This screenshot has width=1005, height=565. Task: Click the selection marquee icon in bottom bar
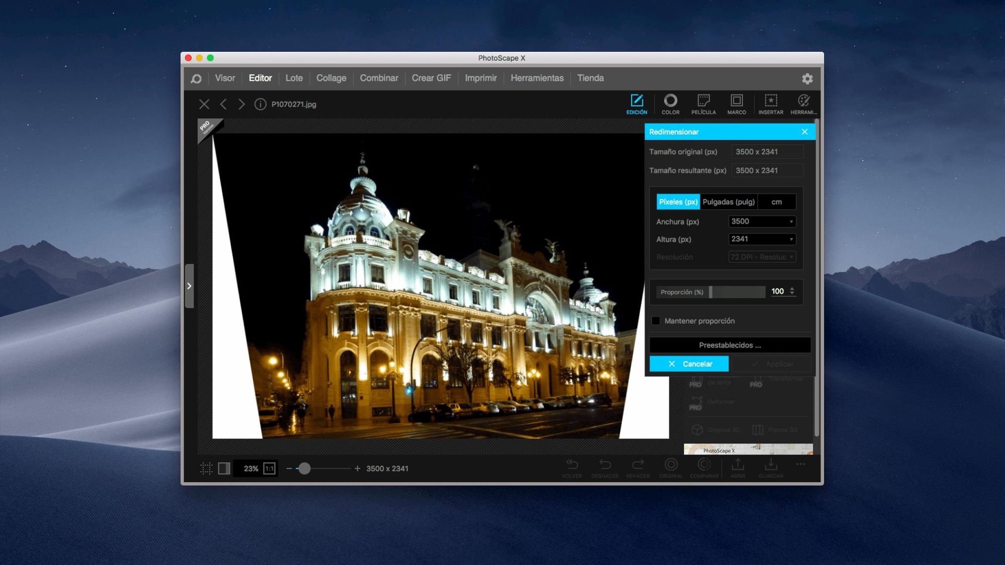coord(206,469)
